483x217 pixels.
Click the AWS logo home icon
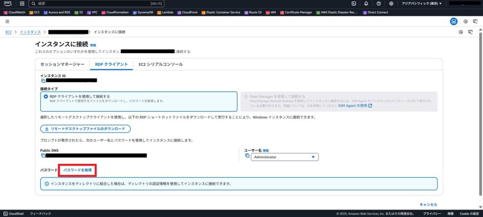point(8,3)
